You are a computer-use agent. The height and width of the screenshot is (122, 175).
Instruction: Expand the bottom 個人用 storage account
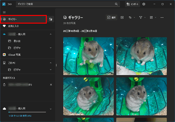pos(51,109)
